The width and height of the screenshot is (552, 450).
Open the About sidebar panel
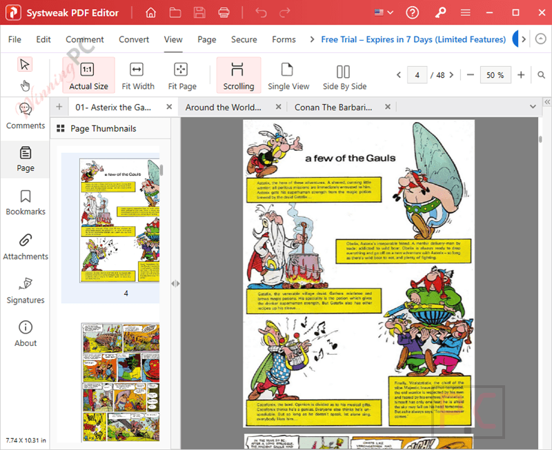26,334
